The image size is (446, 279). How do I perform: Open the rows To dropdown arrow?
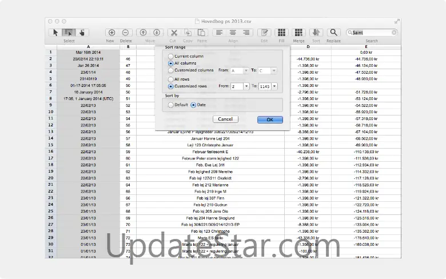pyautogui.click(x=274, y=86)
